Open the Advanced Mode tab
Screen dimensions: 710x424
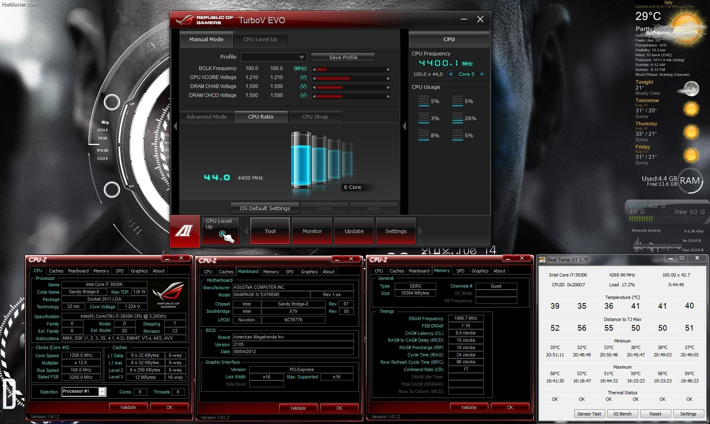(x=207, y=116)
